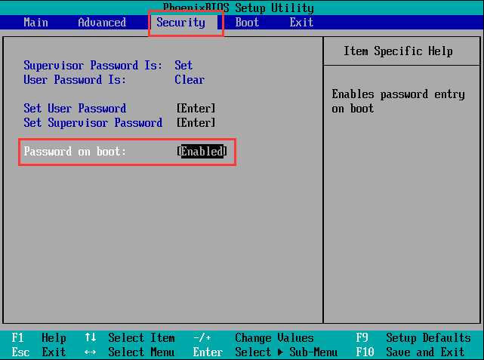Click the User Password status 'Clear'

click(190, 79)
